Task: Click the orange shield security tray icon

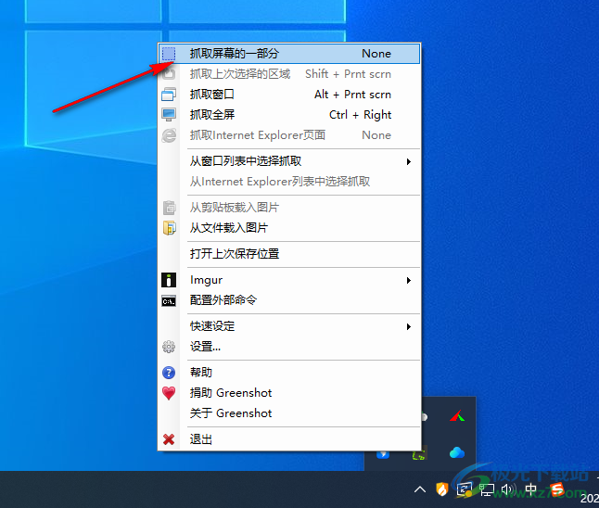Action: (442, 489)
